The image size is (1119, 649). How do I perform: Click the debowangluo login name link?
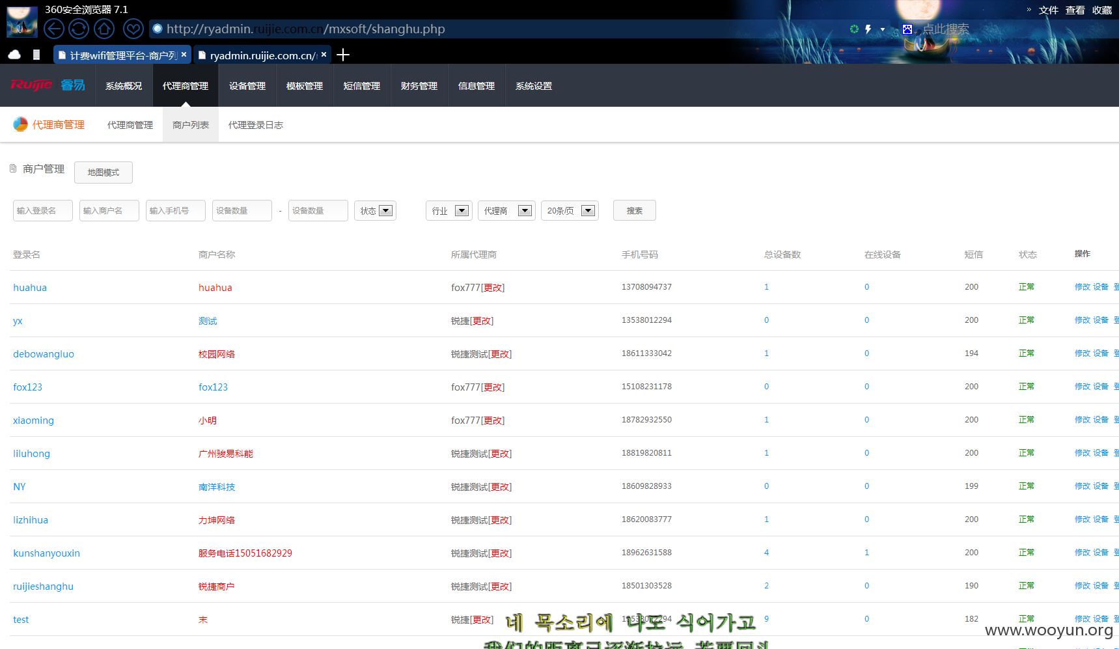(x=44, y=353)
